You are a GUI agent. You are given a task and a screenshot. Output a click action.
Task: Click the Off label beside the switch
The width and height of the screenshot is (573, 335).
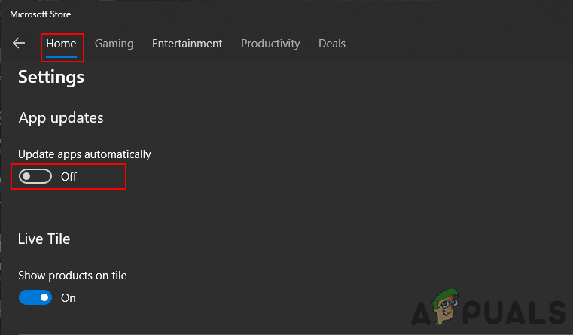tap(69, 177)
